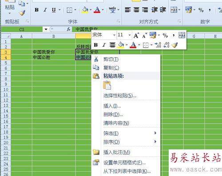
Task: Click Merge and Center in the ribbon
Action: click(174, 10)
